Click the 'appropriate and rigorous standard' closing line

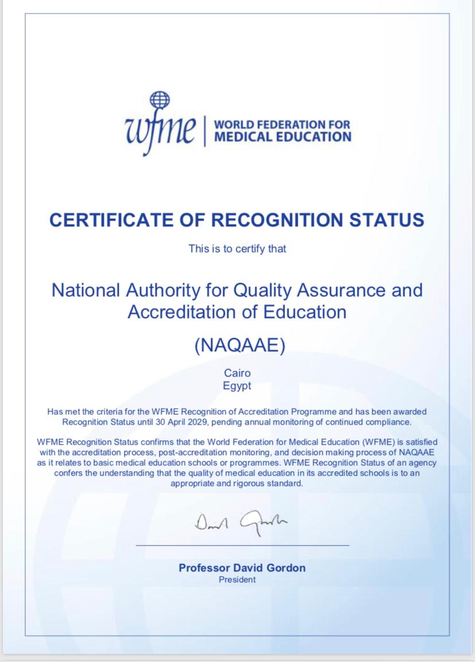(x=237, y=483)
